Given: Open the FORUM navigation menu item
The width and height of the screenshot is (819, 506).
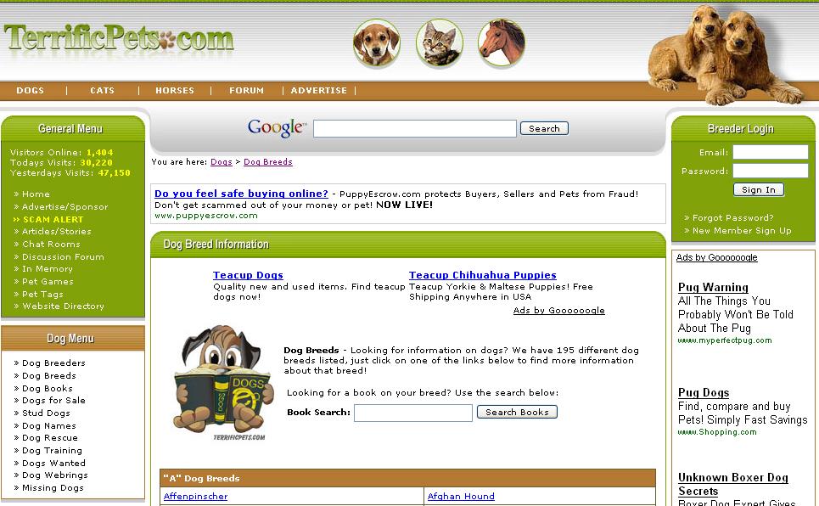Looking at the screenshot, I should [246, 91].
